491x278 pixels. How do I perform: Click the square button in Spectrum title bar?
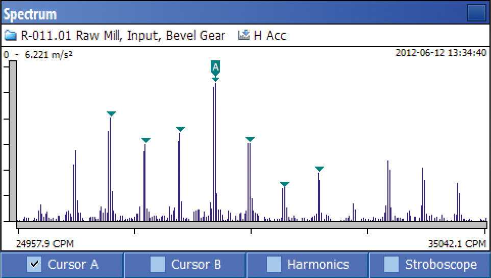477,13
